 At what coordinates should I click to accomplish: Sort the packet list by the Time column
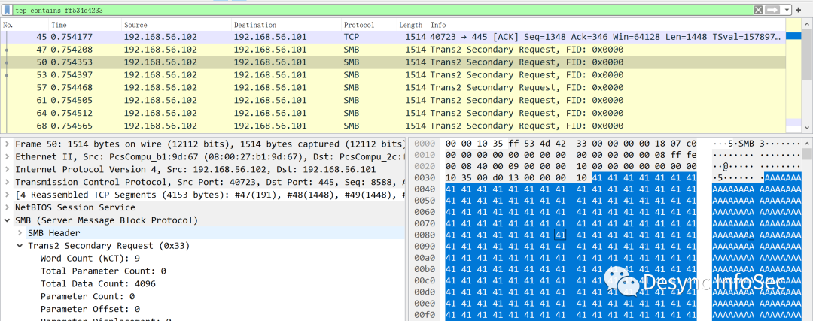pyautogui.click(x=85, y=25)
